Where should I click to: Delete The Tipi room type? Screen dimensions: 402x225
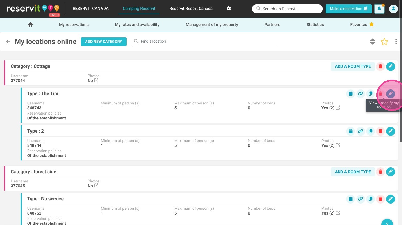pos(380,94)
